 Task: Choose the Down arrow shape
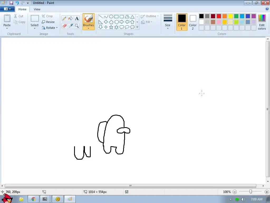100,27
